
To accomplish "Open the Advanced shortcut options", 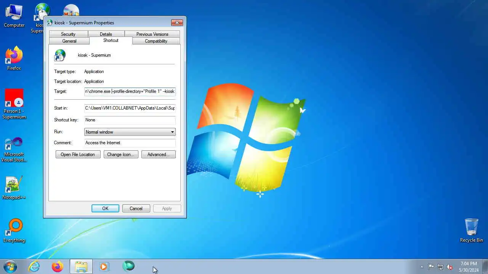I will (x=159, y=155).
